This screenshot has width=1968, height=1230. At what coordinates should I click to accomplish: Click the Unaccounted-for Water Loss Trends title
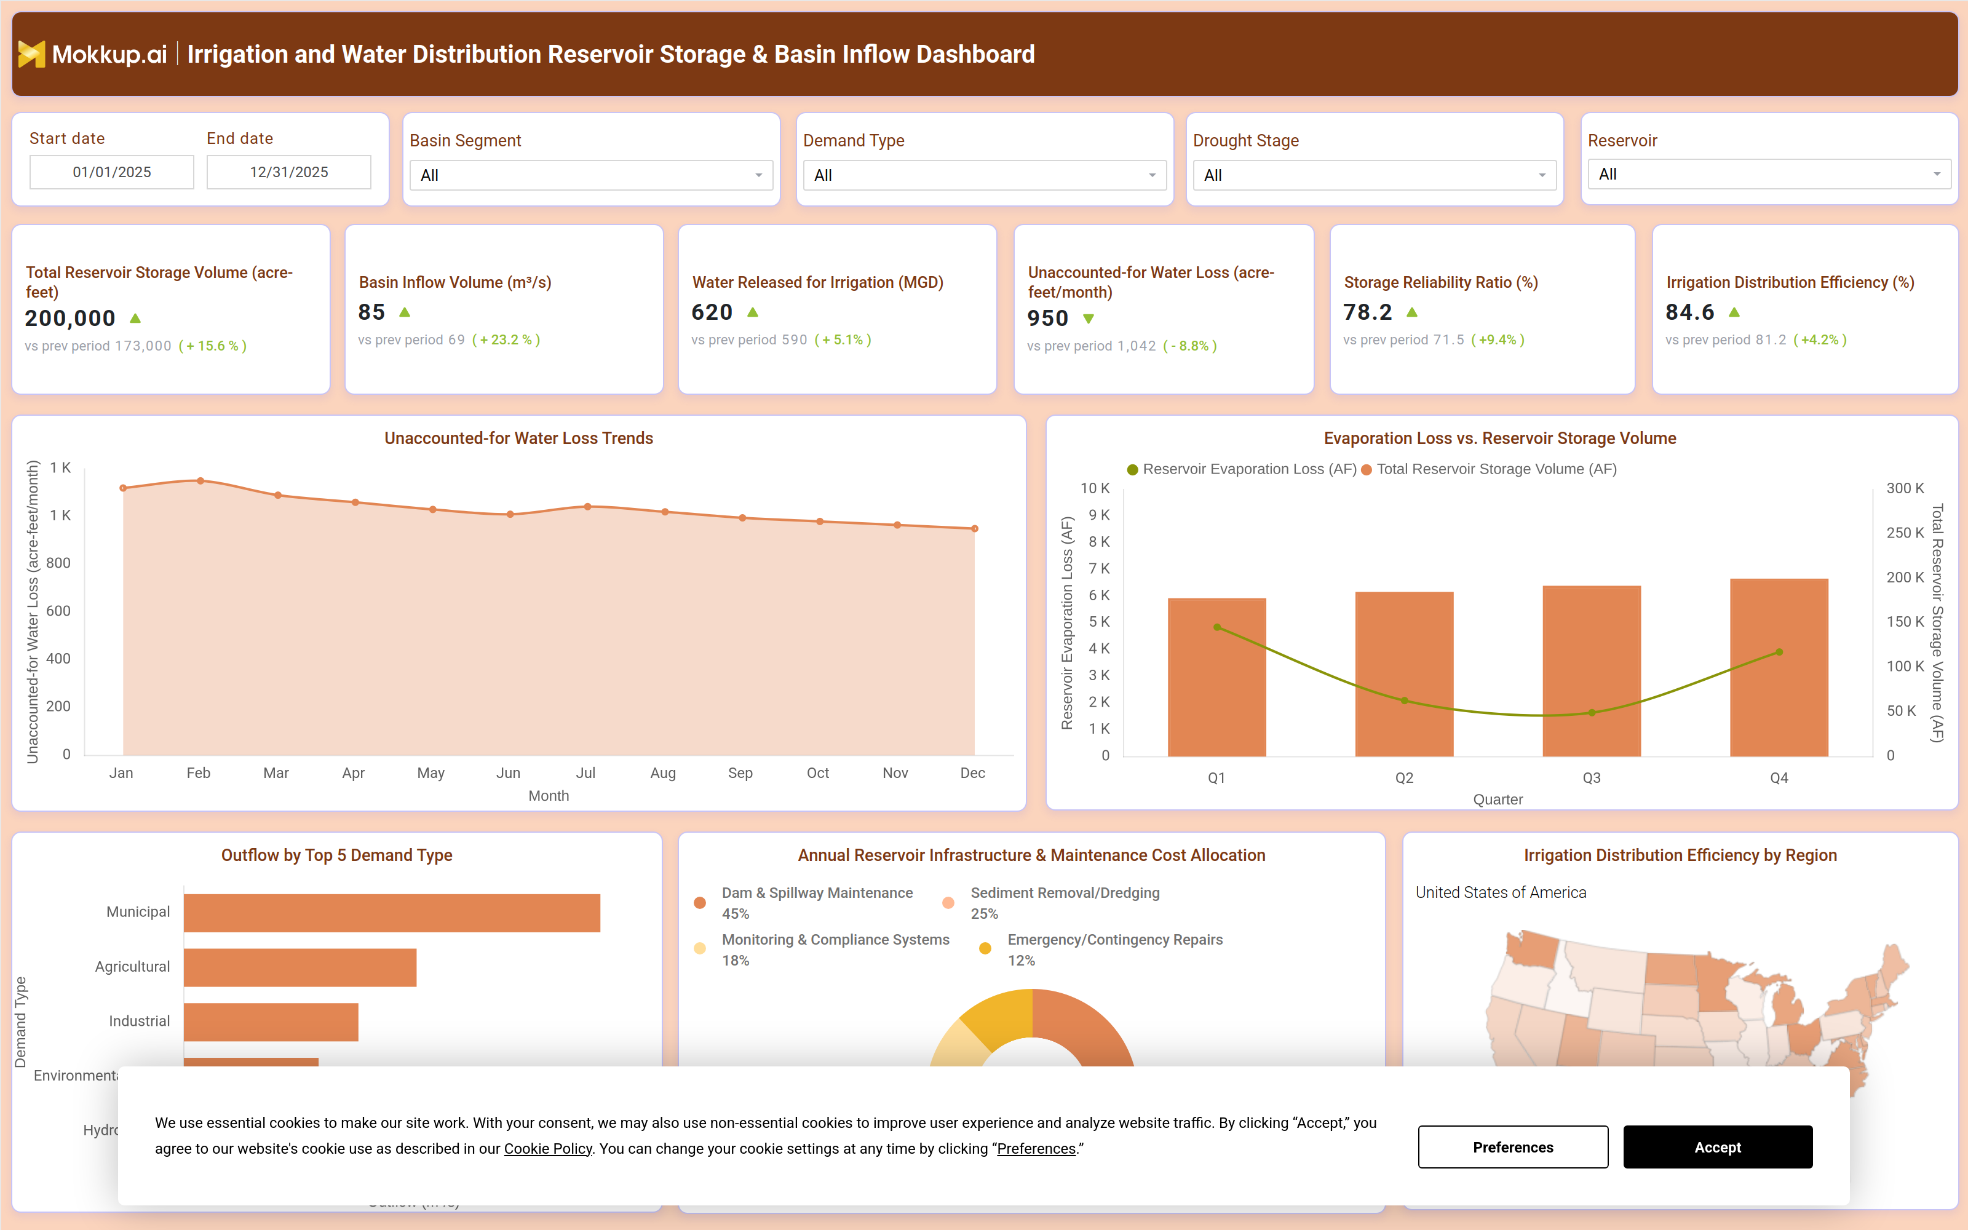pos(518,438)
